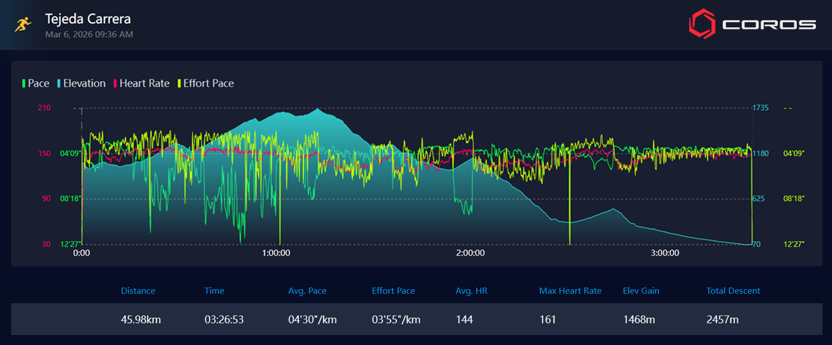Click the red Heart Rate color marker
The height and width of the screenshot is (345, 832).
[x=115, y=84]
